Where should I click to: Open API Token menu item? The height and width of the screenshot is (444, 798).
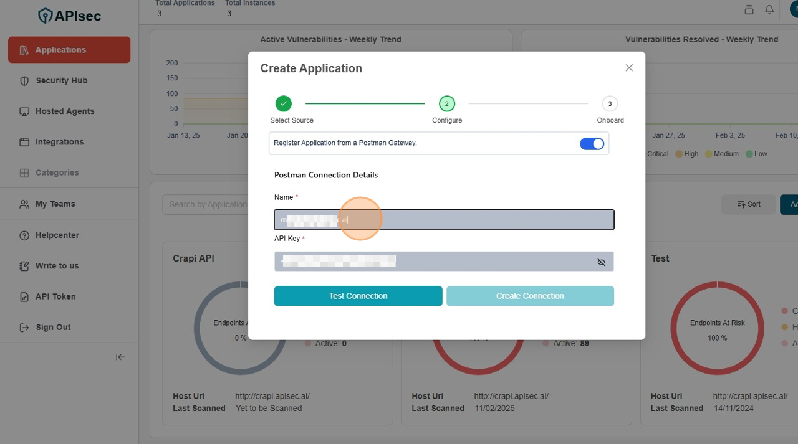[55, 296]
